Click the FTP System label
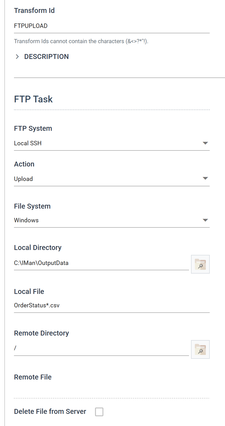Image resolution: width=225 pixels, height=426 pixels. 33,128
